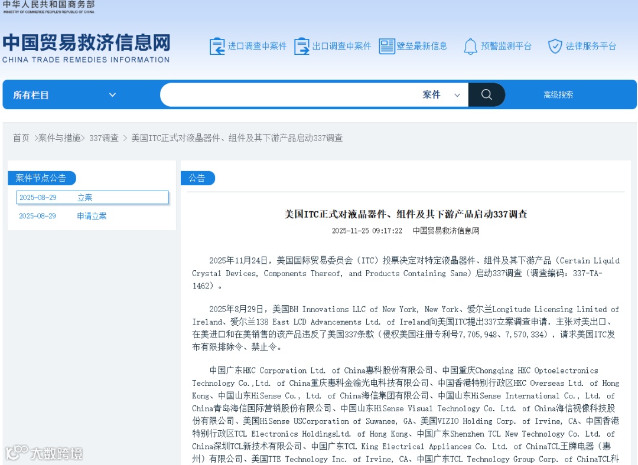Click the Ministry of Commerce header logo

click(x=49, y=7)
